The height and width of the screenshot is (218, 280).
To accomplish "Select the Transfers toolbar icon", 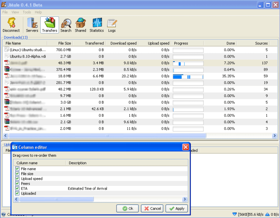I will coord(49,25).
